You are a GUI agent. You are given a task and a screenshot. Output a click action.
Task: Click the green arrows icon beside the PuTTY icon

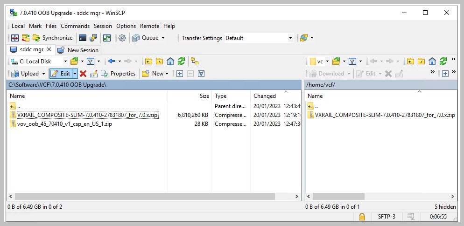coord(106,38)
